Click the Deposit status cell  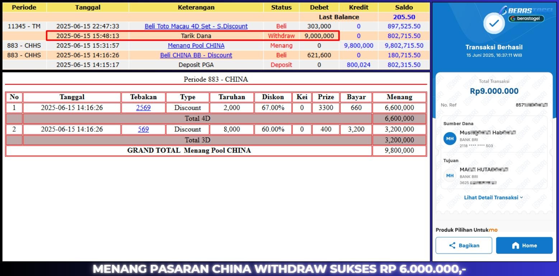[x=281, y=65]
